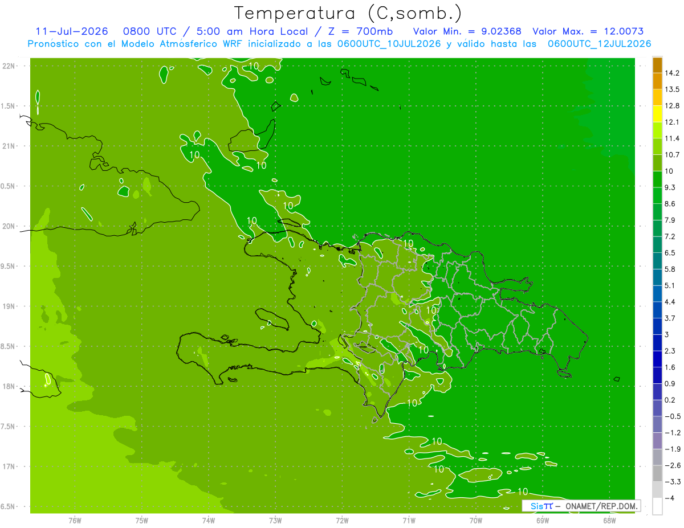Screen dimensions: 684x528
Task: Pick the yellow swatch between 12.1 and 12.8
Action: [x=657, y=114]
